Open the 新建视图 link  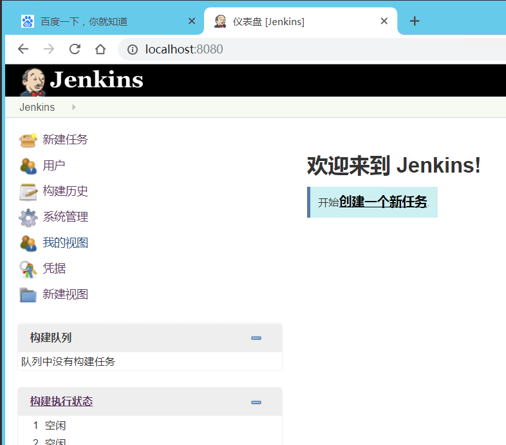click(x=65, y=294)
